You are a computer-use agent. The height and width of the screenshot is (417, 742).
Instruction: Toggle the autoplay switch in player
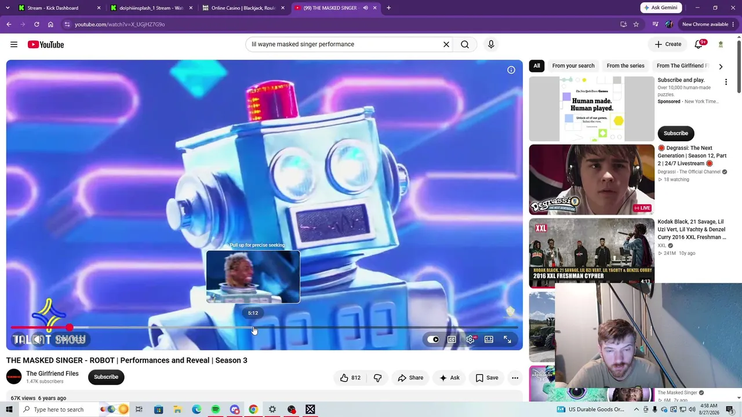(x=433, y=339)
